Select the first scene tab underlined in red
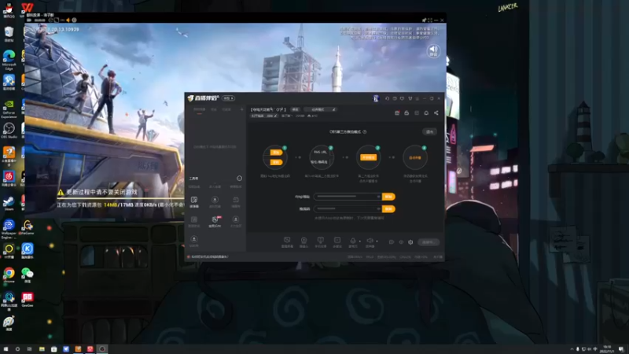Screen dimensions: 629x354 pos(200,109)
